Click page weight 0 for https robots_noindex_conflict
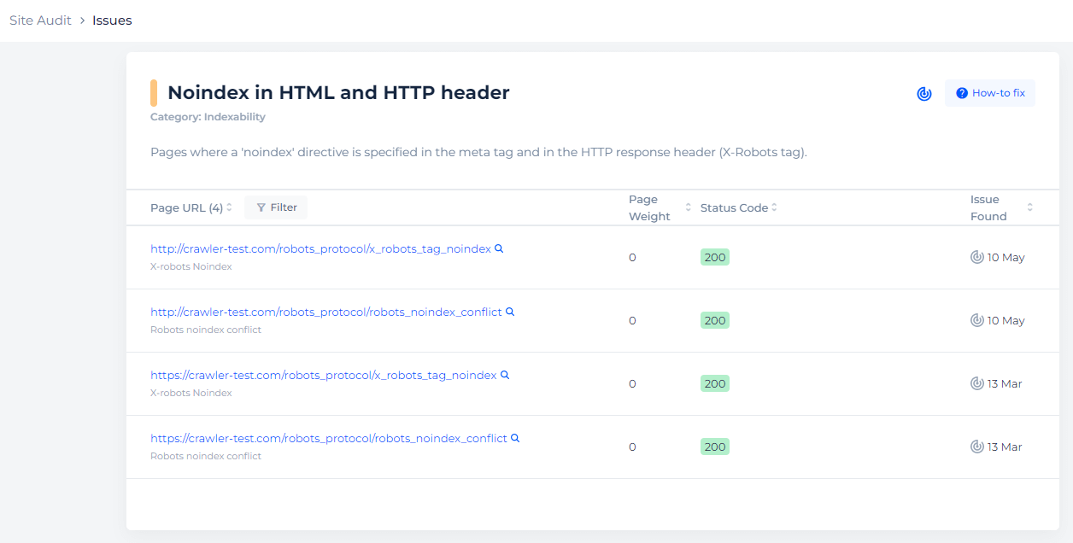This screenshot has width=1073, height=543. pyautogui.click(x=632, y=447)
